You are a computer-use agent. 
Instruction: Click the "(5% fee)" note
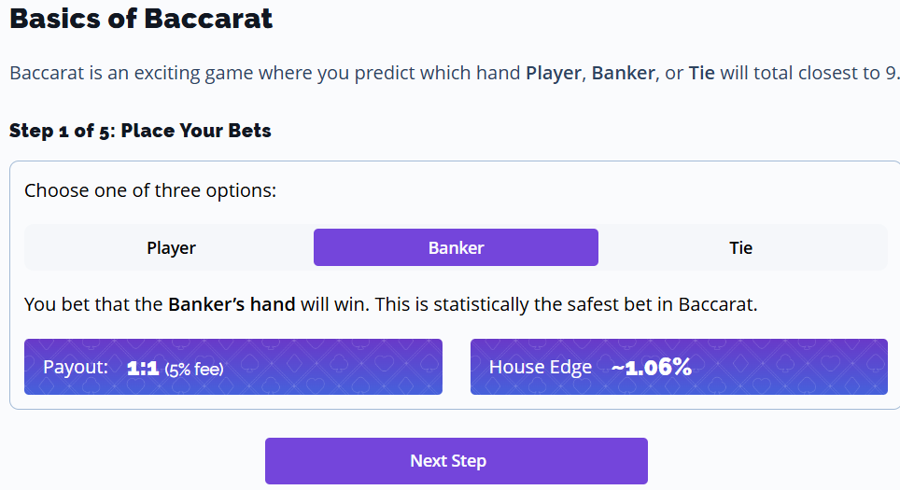pyautogui.click(x=194, y=369)
